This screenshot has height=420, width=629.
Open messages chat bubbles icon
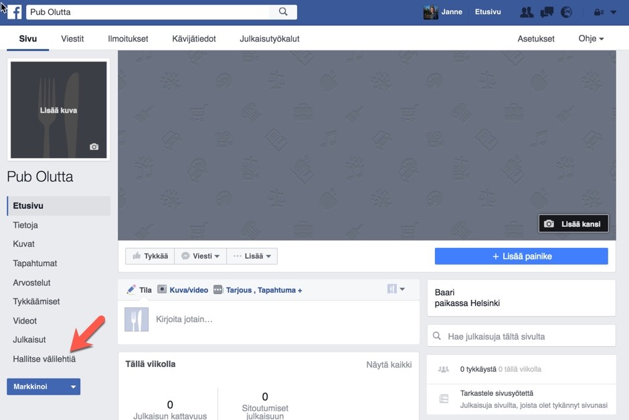pos(547,13)
